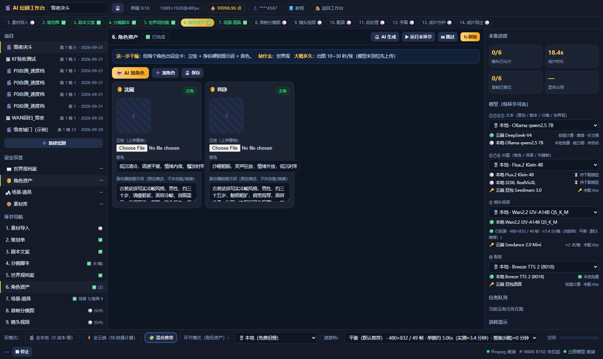This screenshot has width=603, height=359.
Task: Click the skip icon on 跳过
Action: (443, 37)
